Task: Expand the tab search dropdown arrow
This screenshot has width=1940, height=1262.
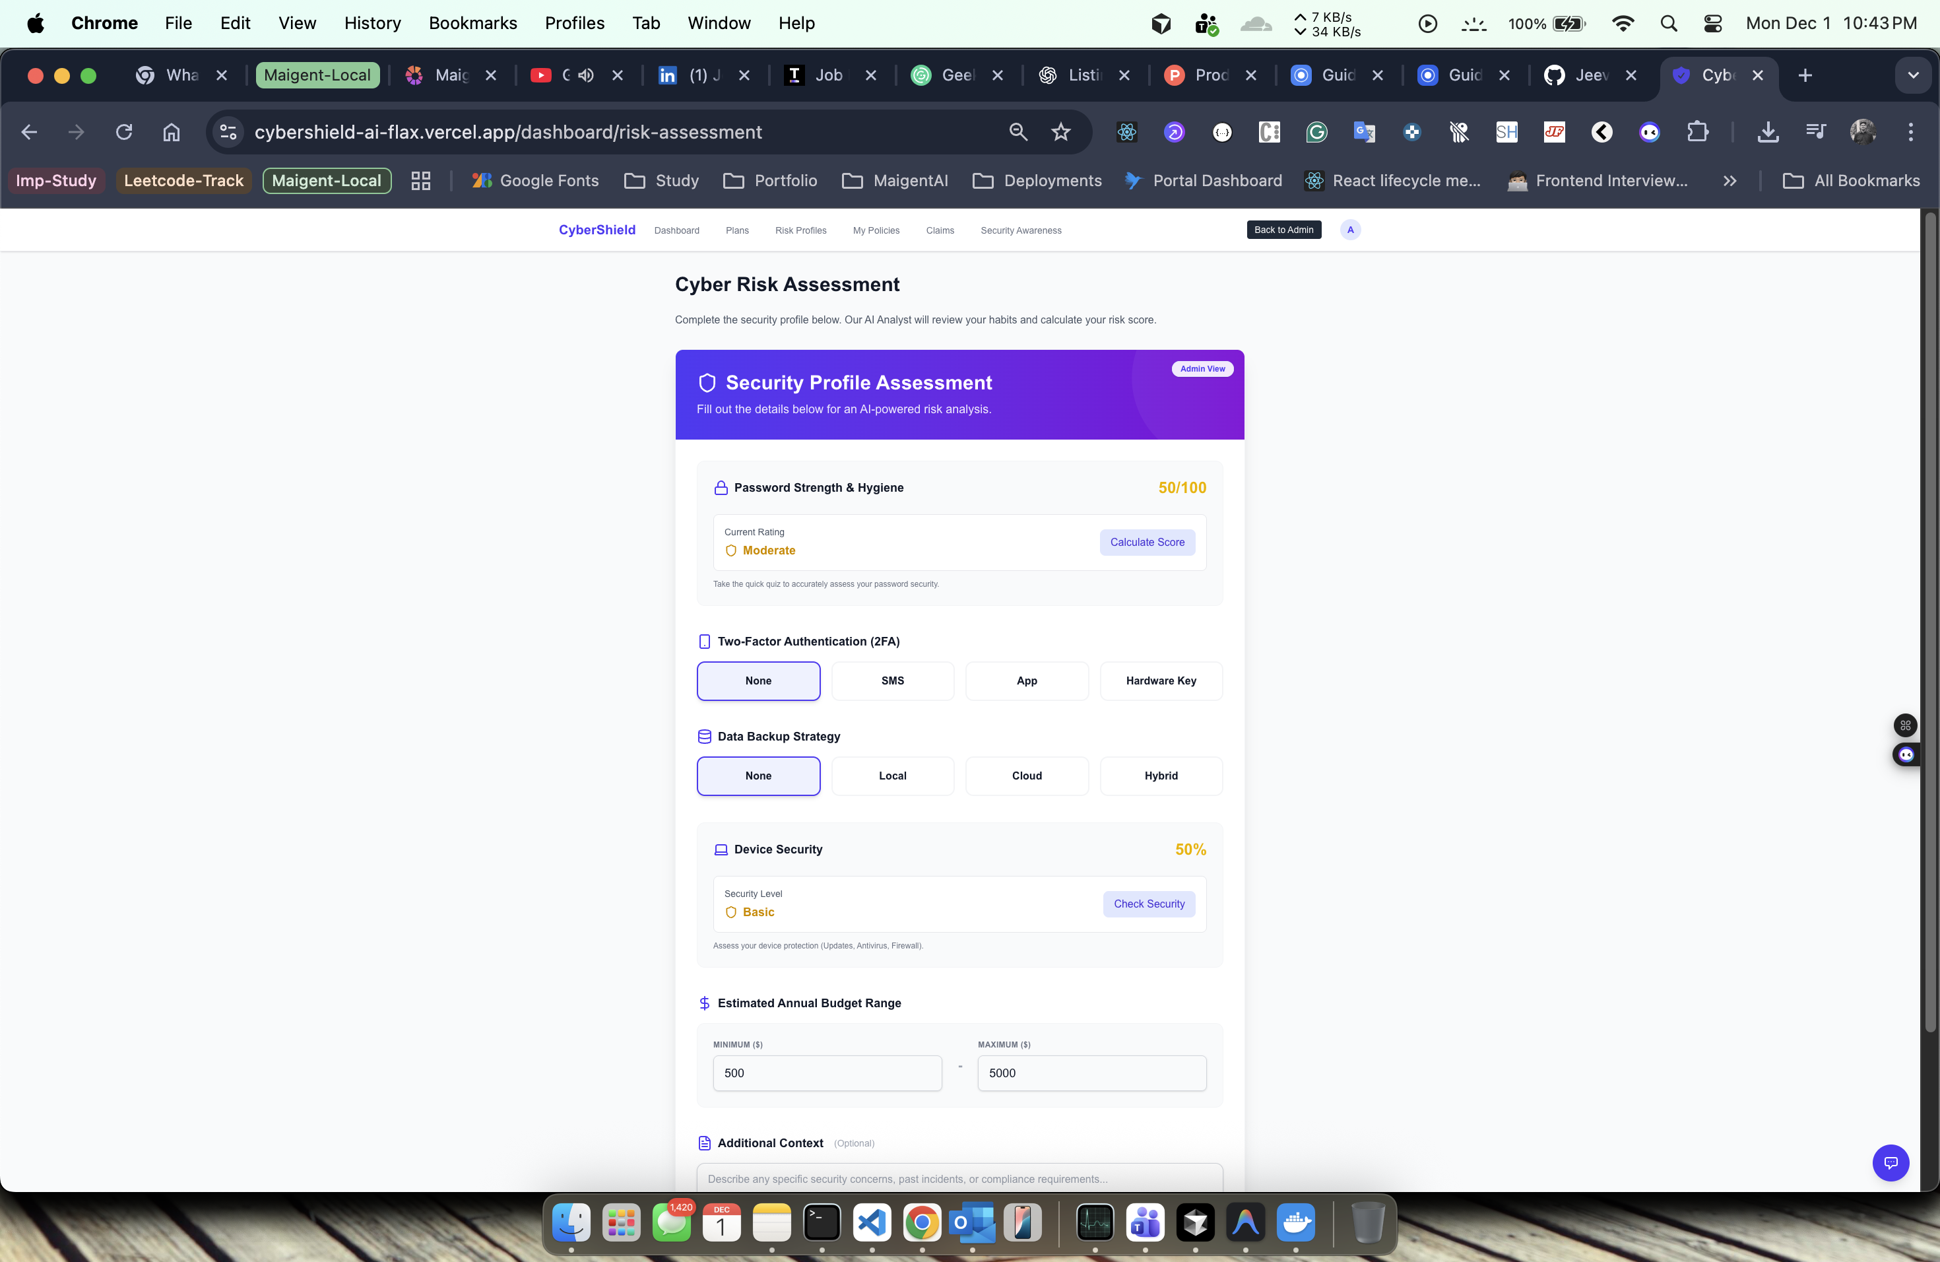Action: pyautogui.click(x=1912, y=76)
